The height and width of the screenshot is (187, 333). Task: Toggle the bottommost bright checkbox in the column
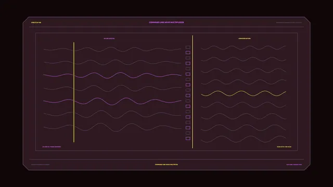pyautogui.click(x=188, y=139)
